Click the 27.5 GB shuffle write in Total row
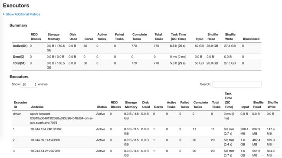 (230, 63)
